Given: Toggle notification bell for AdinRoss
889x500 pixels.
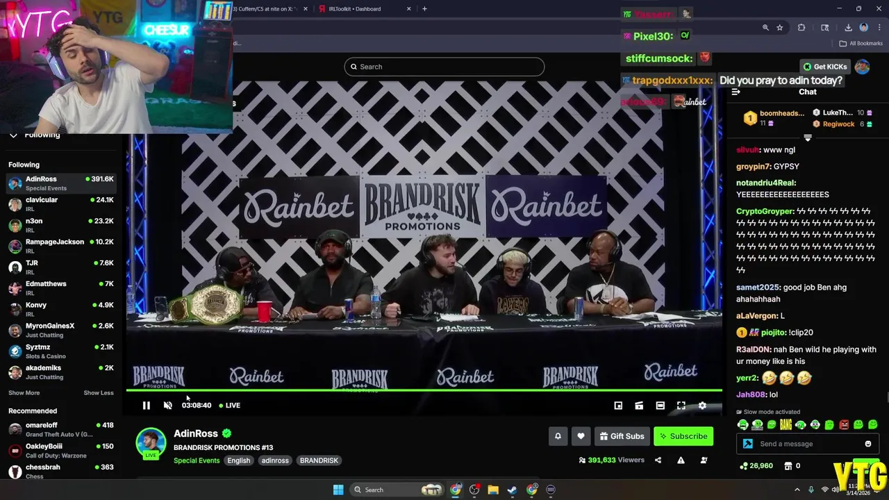Looking at the screenshot, I should [x=558, y=436].
